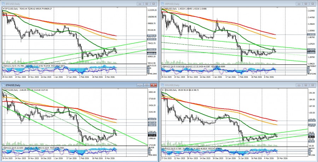The height and width of the screenshot is (162, 318).
Task: Click the 87000.00 level label in BTCUSD chart
Action: (152, 36)
